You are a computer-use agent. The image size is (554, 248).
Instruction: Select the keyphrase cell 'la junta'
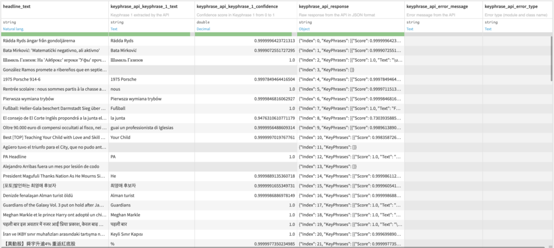point(151,118)
